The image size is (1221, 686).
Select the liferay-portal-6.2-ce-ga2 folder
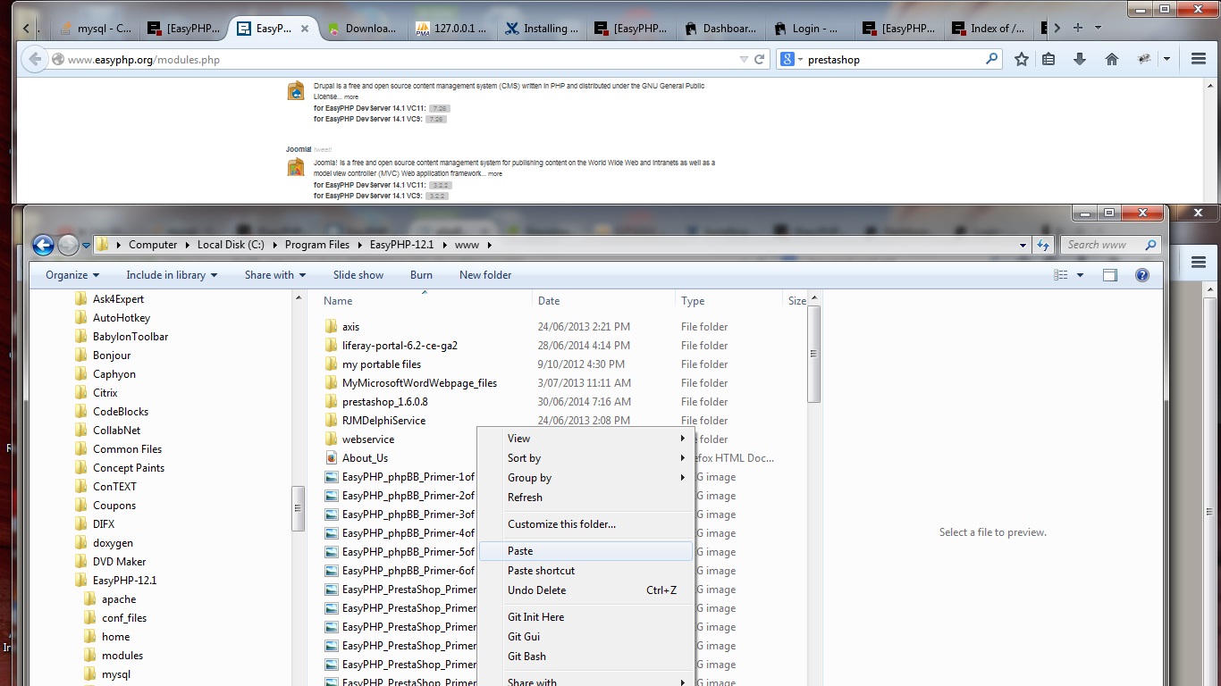400,346
